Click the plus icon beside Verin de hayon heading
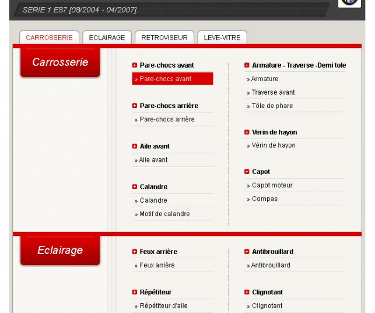The width and height of the screenshot is (375, 313). click(247, 132)
